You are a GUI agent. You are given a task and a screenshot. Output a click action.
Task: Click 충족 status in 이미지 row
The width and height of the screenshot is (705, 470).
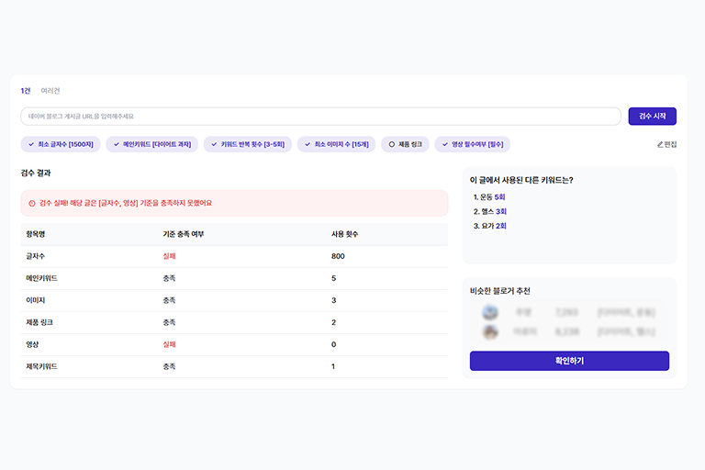(x=169, y=300)
